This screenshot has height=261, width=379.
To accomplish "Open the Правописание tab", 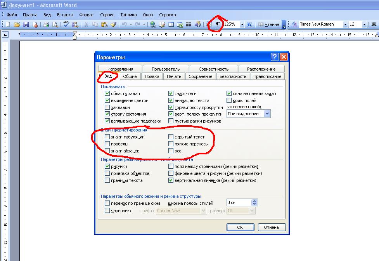I will (267, 76).
